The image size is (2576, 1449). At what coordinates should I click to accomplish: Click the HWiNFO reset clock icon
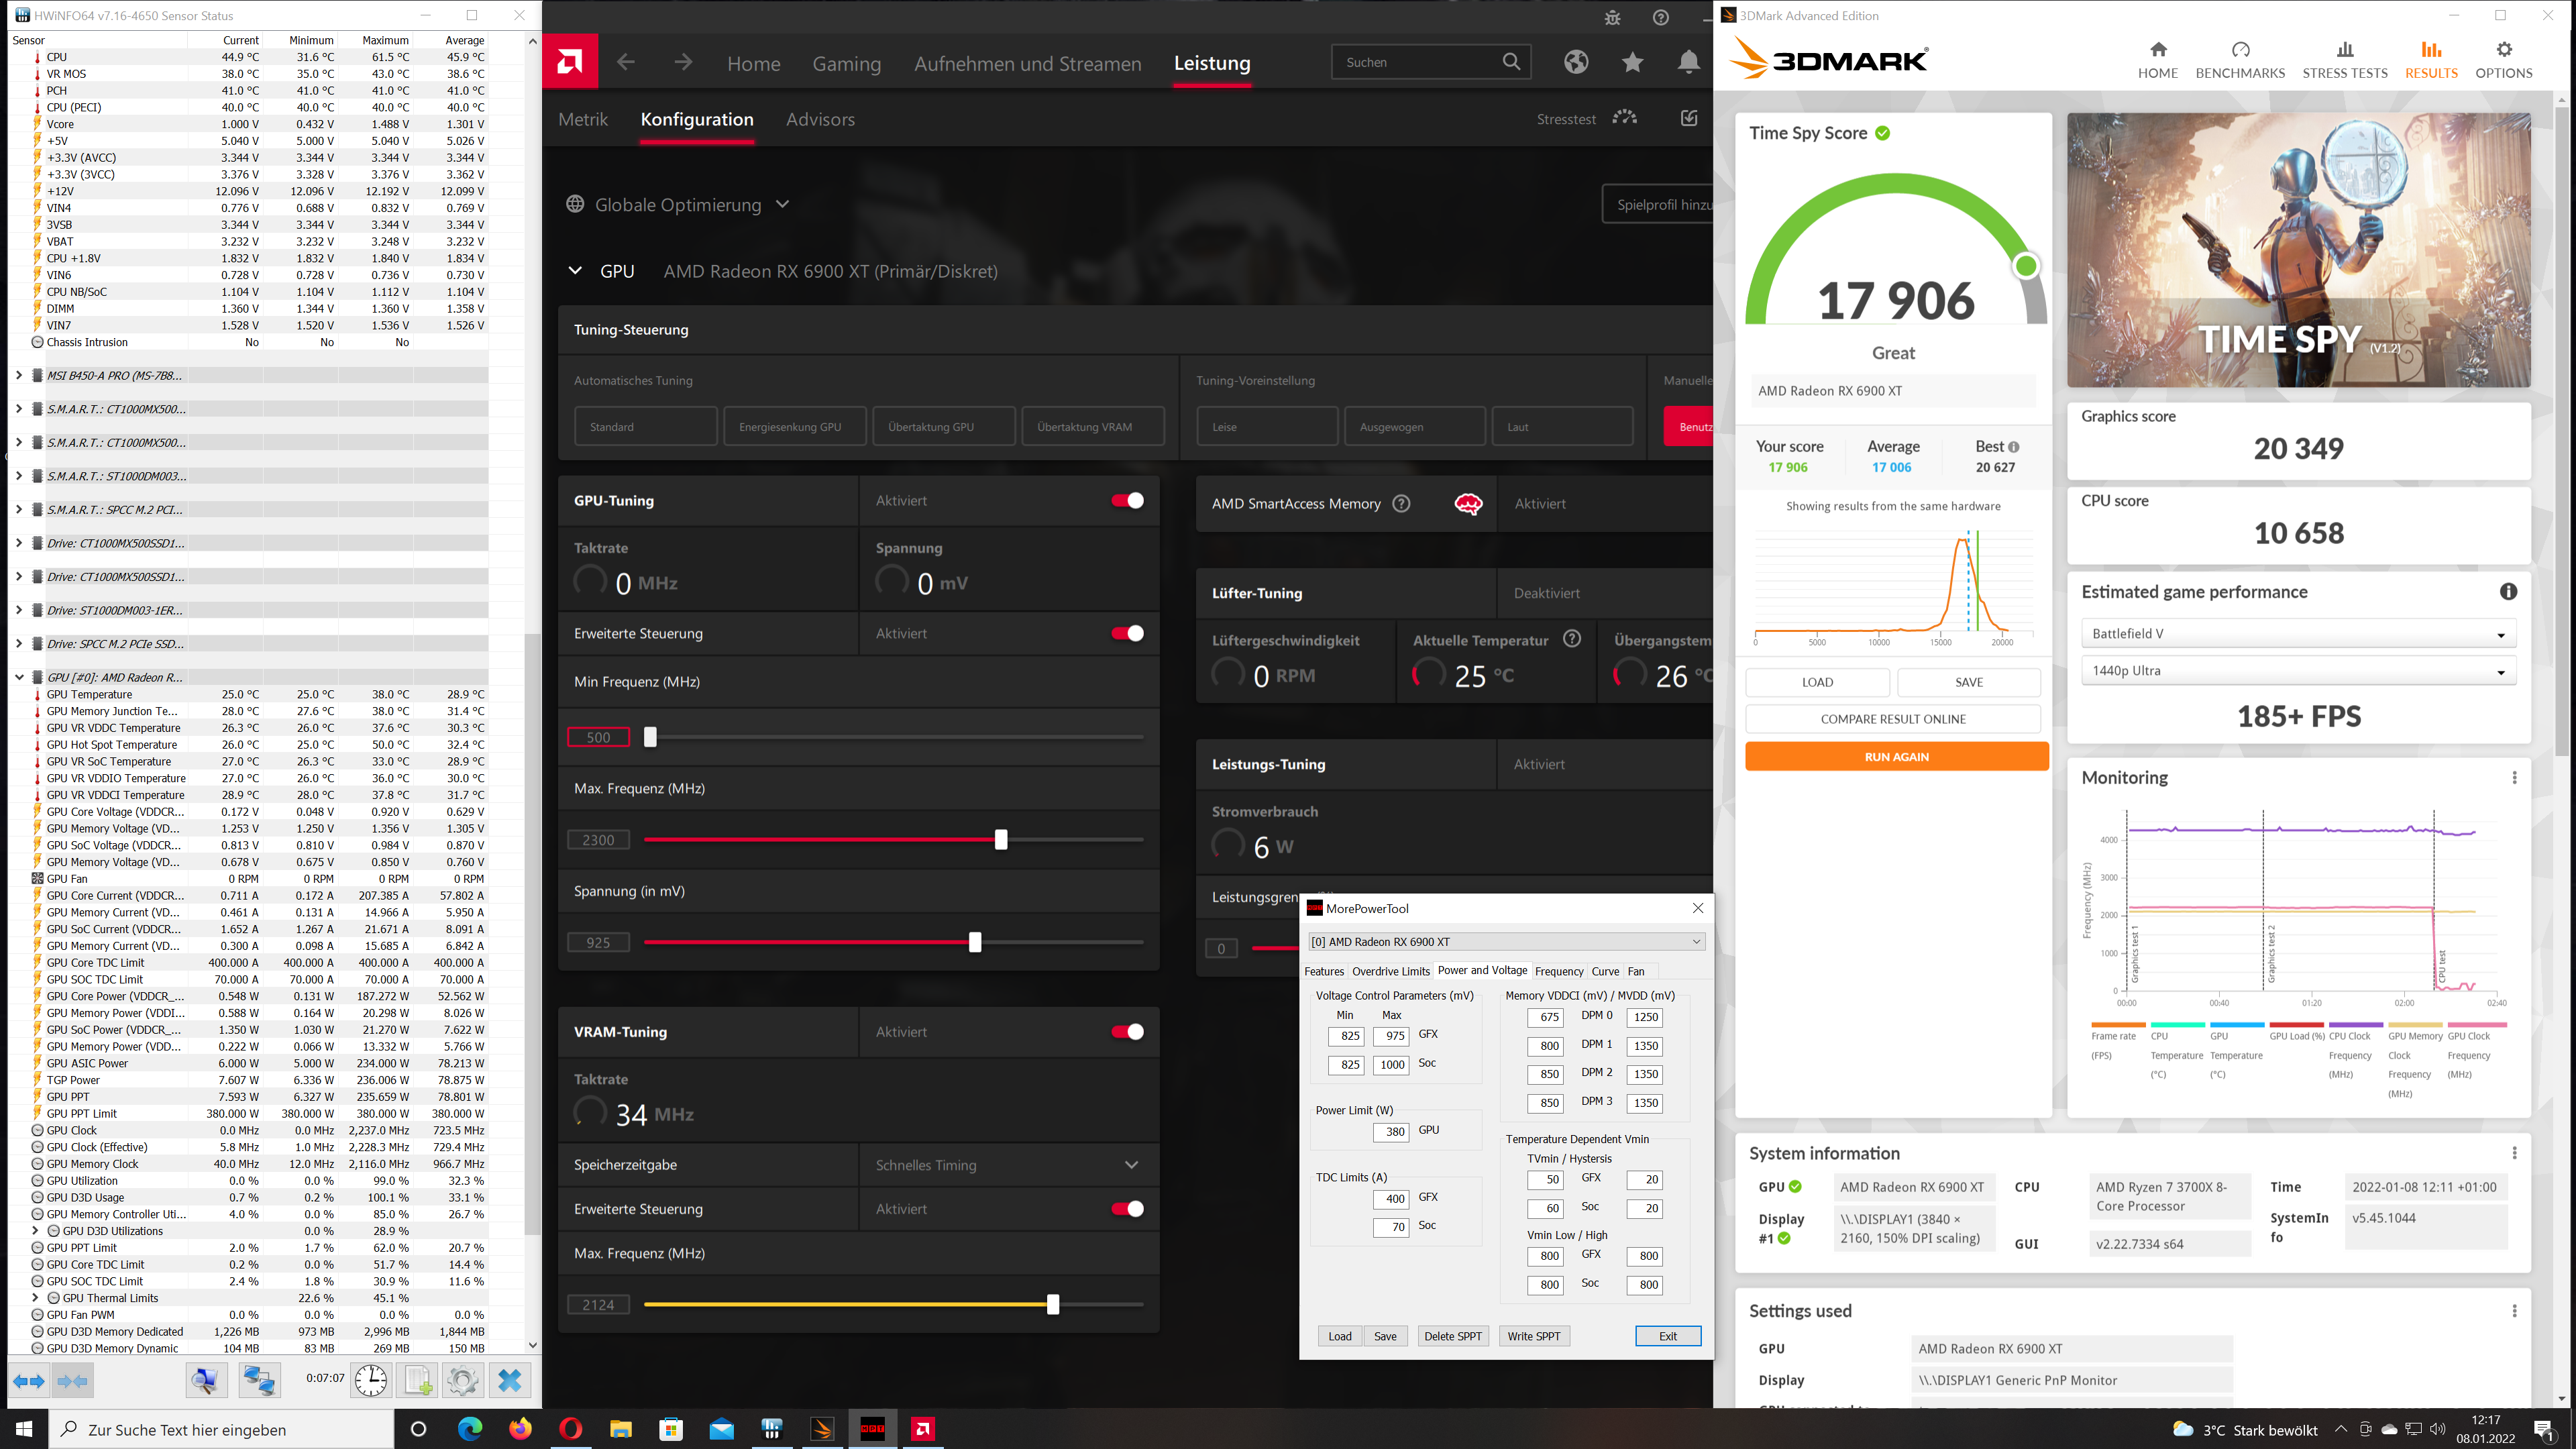pos(370,1380)
